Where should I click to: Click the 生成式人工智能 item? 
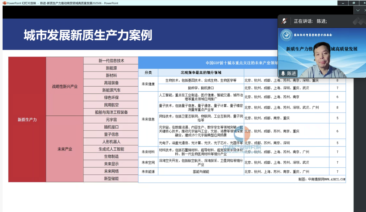point(111,149)
